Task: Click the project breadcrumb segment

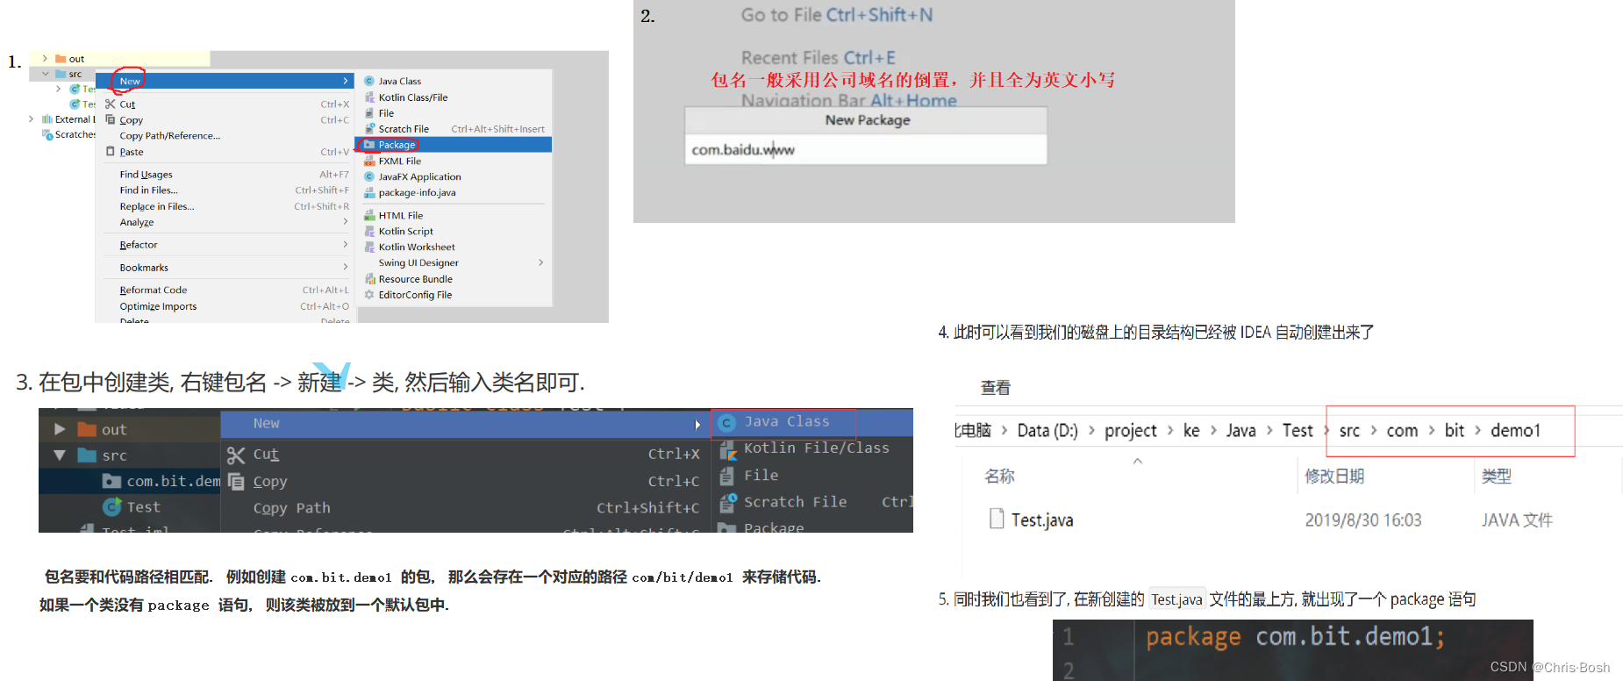Action: pos(1131,430)
